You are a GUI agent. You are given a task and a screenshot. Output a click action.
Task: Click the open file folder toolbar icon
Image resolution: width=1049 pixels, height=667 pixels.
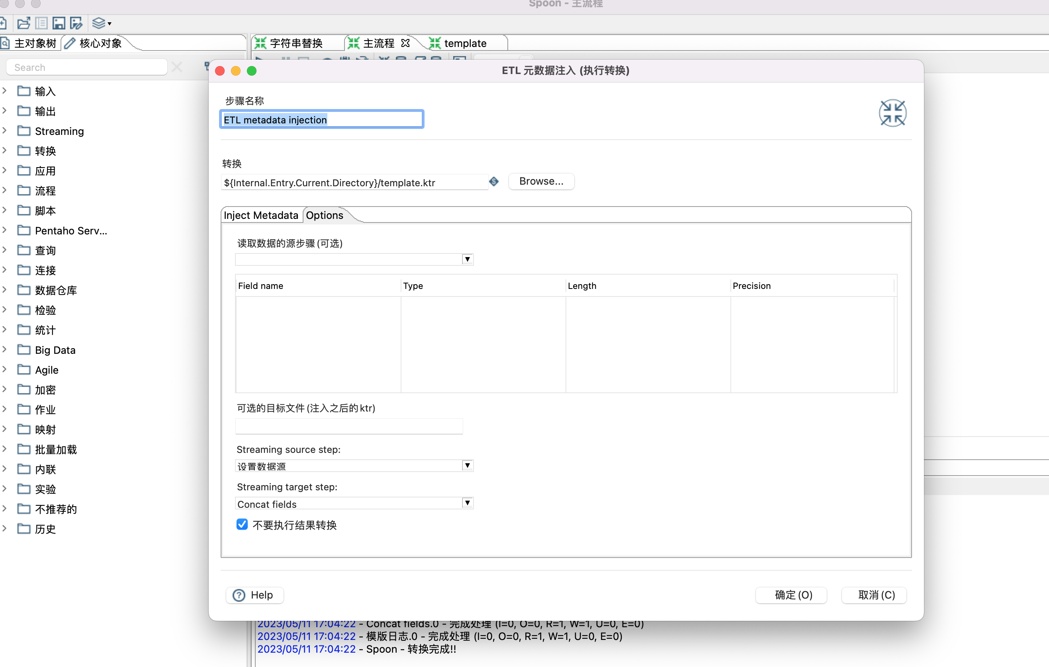pos(23,23)
